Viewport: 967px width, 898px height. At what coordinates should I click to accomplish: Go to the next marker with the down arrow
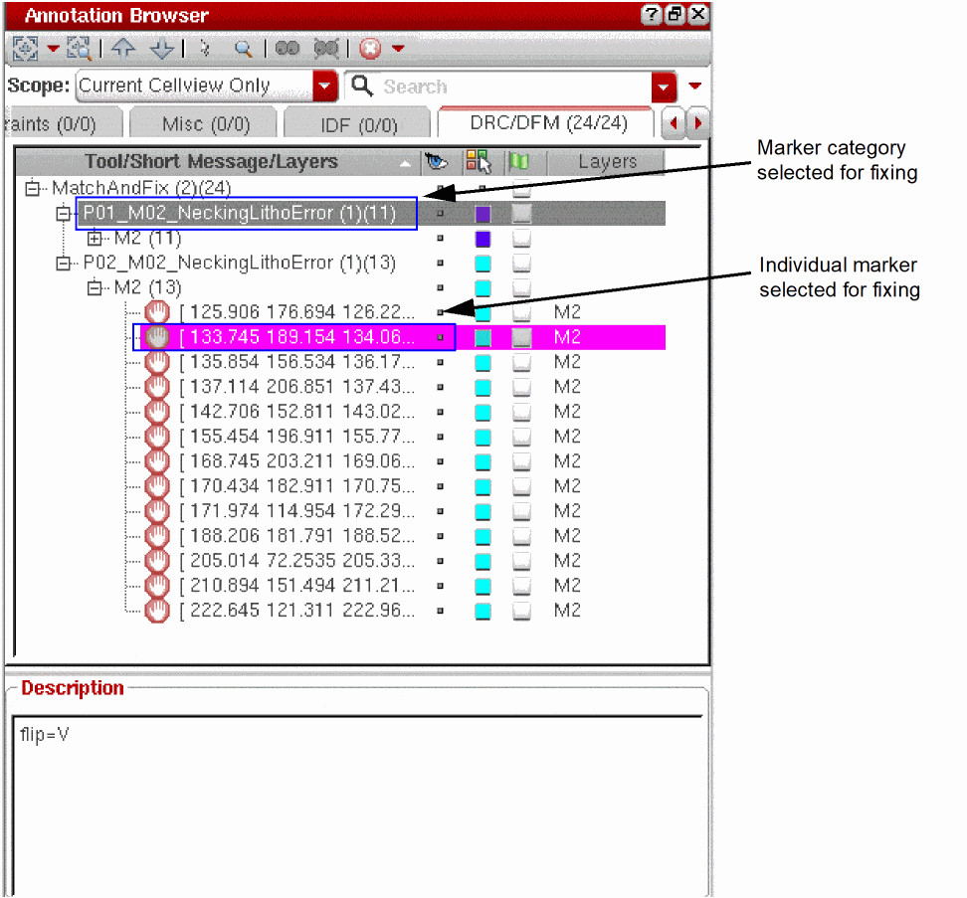pyautogui.click(x=162, y=48)
